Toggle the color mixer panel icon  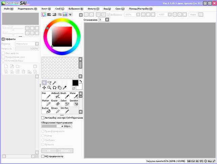pos(60,14)
